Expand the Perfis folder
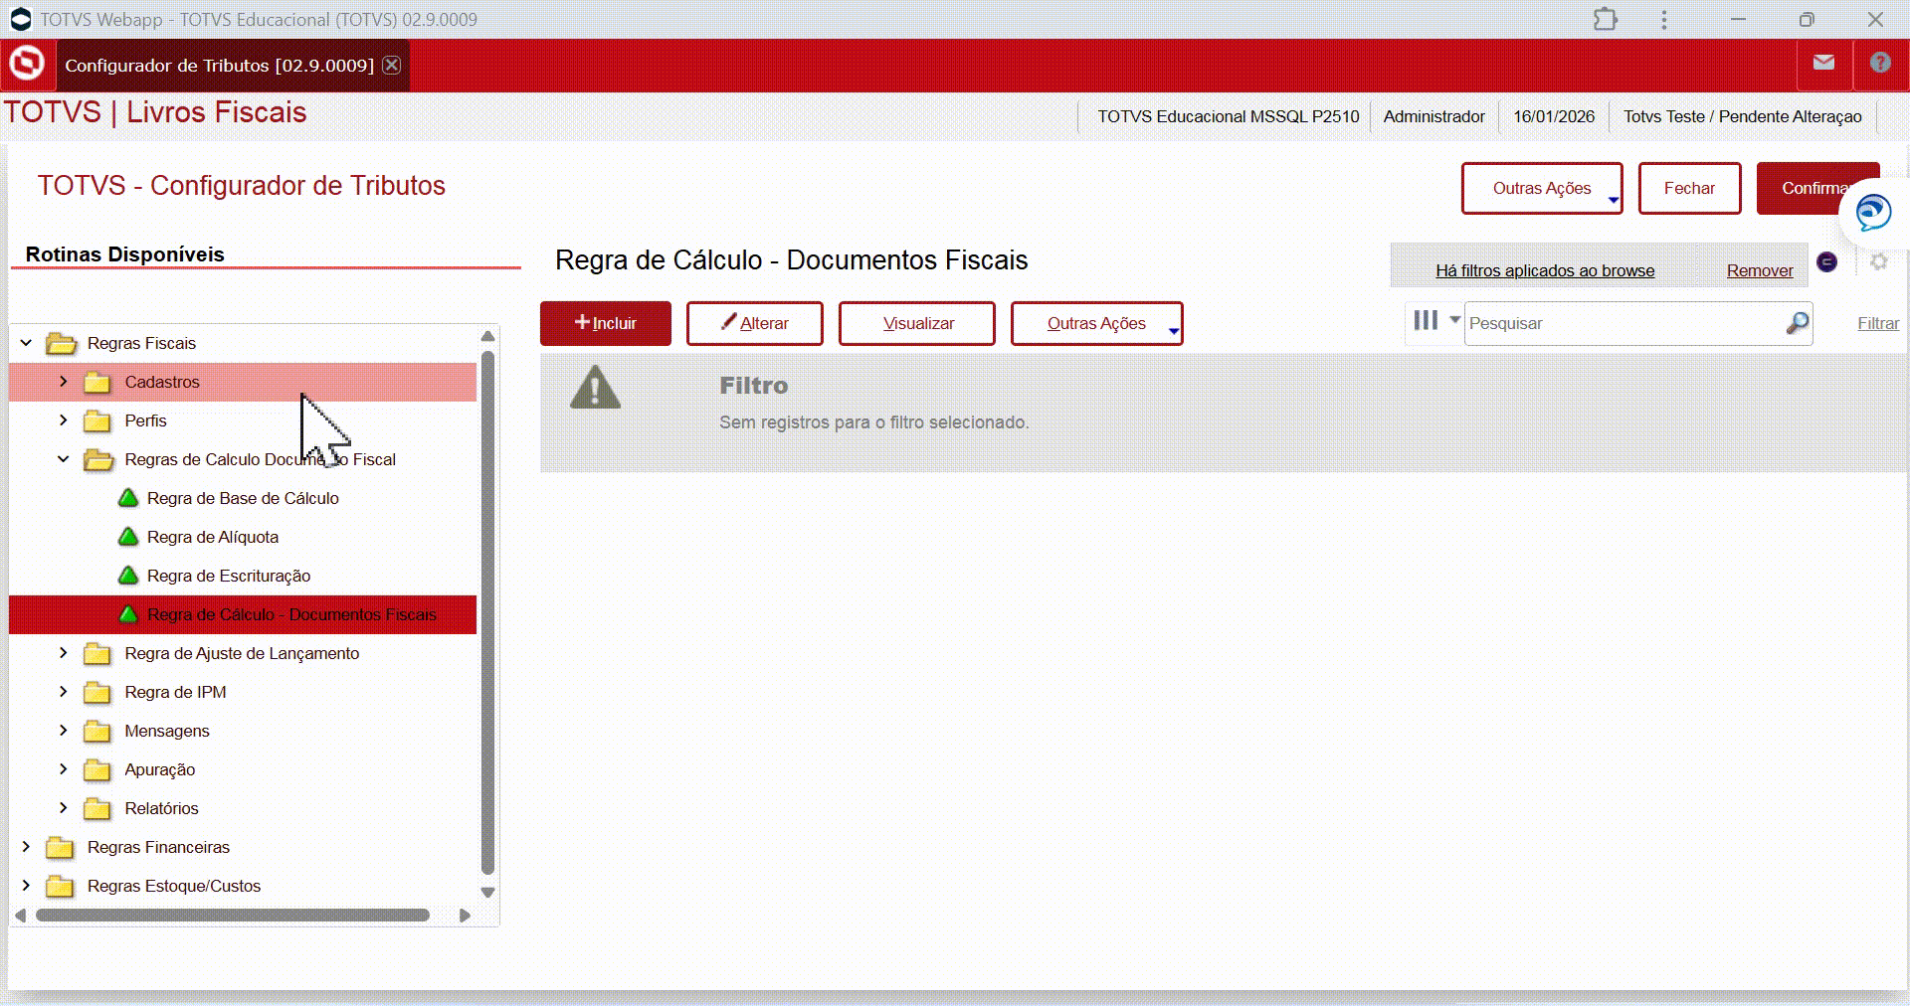1910x1006 pixels. 63,420
